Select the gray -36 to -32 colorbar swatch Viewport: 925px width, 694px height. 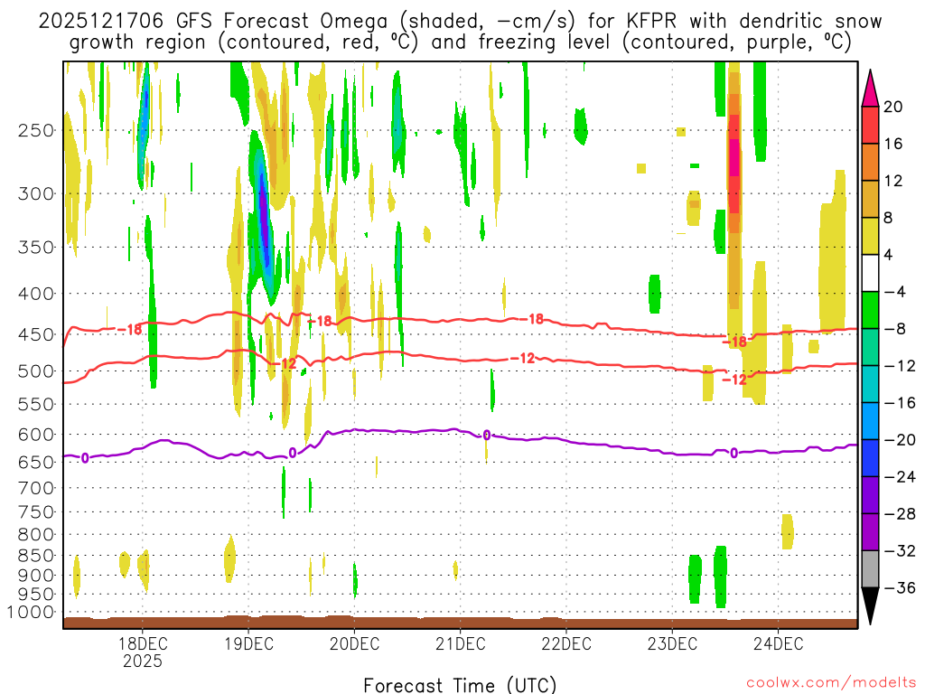tap(870, 569)
